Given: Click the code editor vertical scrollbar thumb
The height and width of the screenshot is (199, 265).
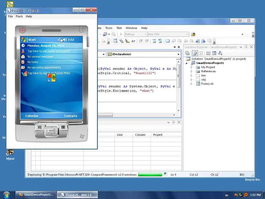Looking at the screenshot, I should point(178,76).
